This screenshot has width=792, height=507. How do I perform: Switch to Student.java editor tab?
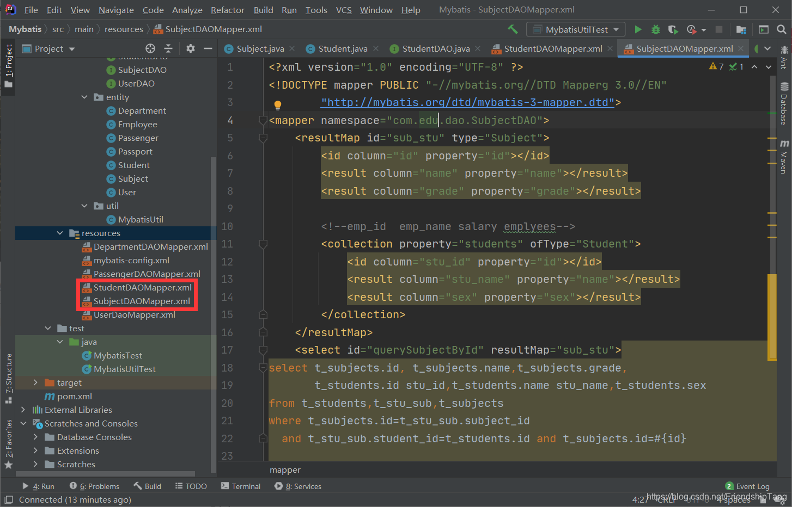tap(343, 48)
